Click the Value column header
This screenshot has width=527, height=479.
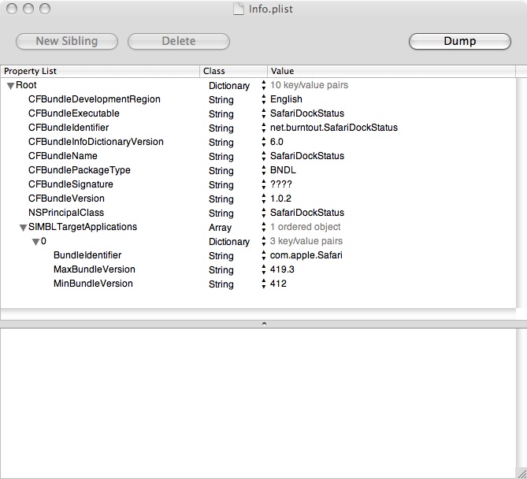[392, 71]
